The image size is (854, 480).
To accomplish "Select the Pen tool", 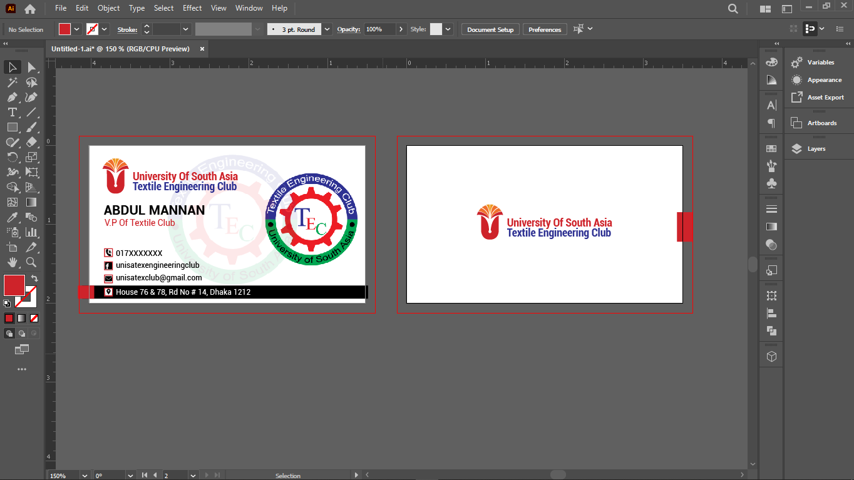I will click(x=13, y=97).
